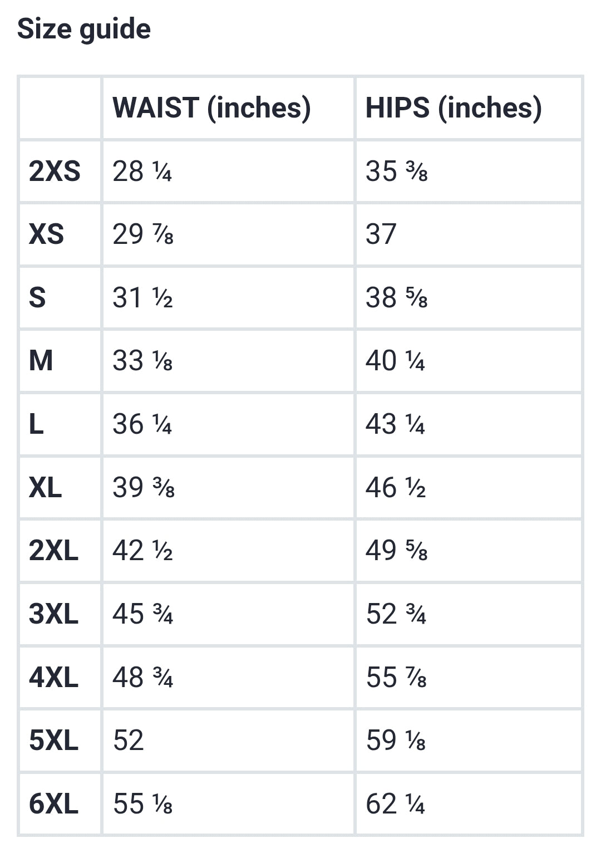Click the XS size row label

[x=46, y=234]
